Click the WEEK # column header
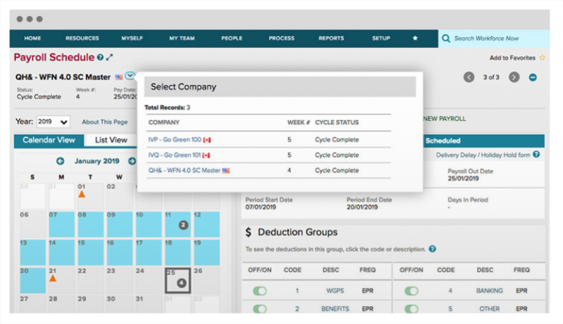The width and height of the screenshot is (563, 324). [x=298, y=122]
